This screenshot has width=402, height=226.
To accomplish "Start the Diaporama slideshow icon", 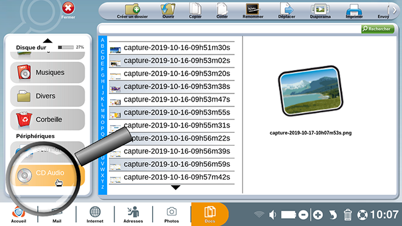I will [x=320, y=9].
